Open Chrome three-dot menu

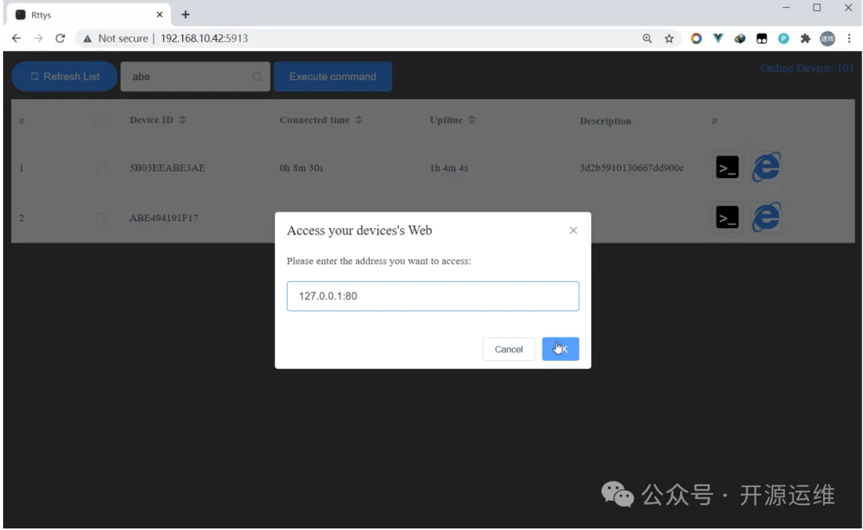pos(849,38)
